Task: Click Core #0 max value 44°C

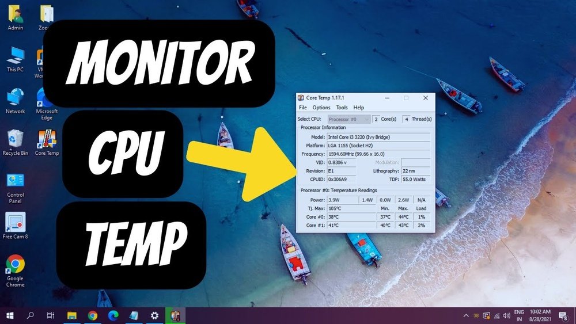Action: [403, 217]
